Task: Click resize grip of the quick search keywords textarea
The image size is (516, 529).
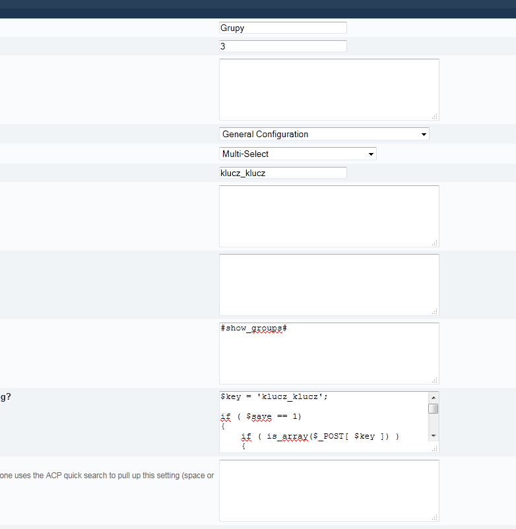Action: pos(435,517)
